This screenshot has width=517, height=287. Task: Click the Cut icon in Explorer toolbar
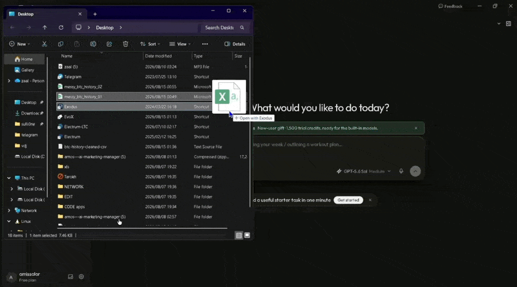click(44, 44)
